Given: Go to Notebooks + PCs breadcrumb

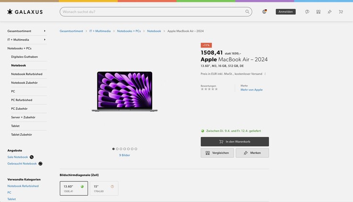Looking at the screenshot, I should 129,31.
